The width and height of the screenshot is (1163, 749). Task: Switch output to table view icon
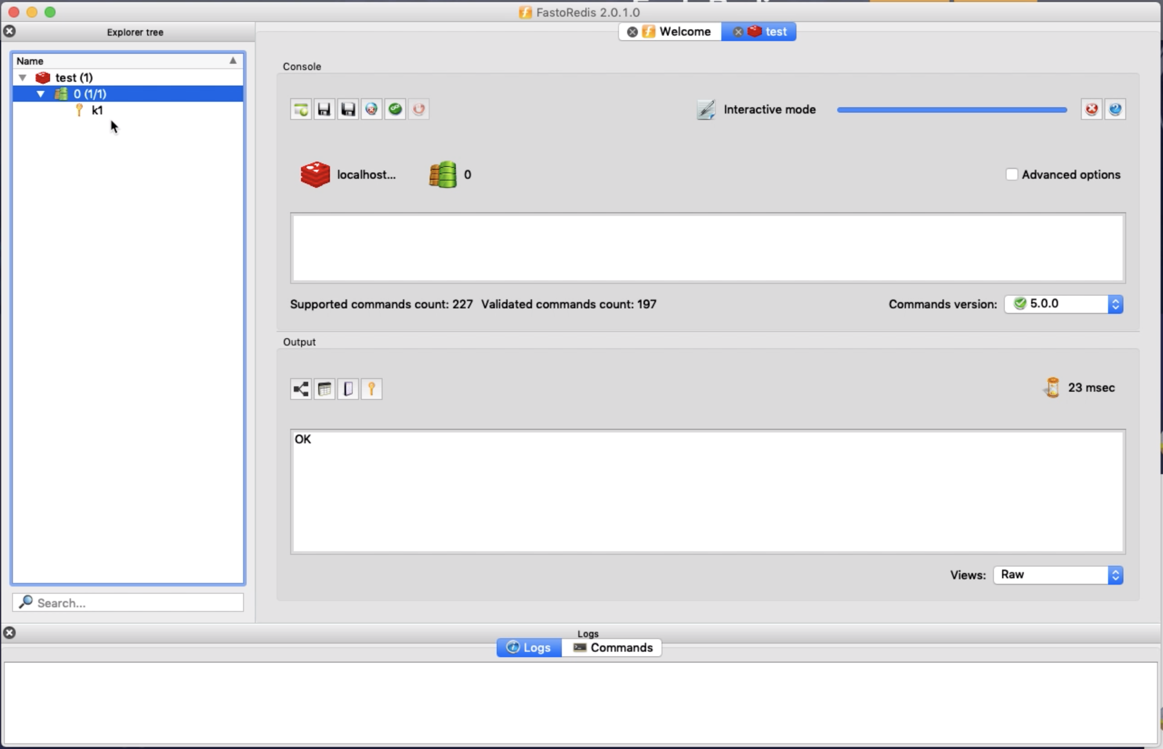point(324,389)
